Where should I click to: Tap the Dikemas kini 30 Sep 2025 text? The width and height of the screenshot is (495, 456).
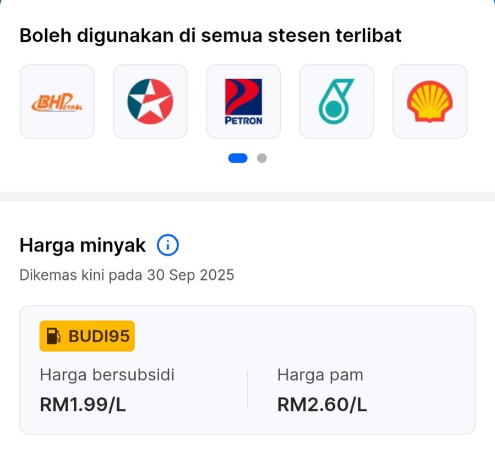click(127, 274)
